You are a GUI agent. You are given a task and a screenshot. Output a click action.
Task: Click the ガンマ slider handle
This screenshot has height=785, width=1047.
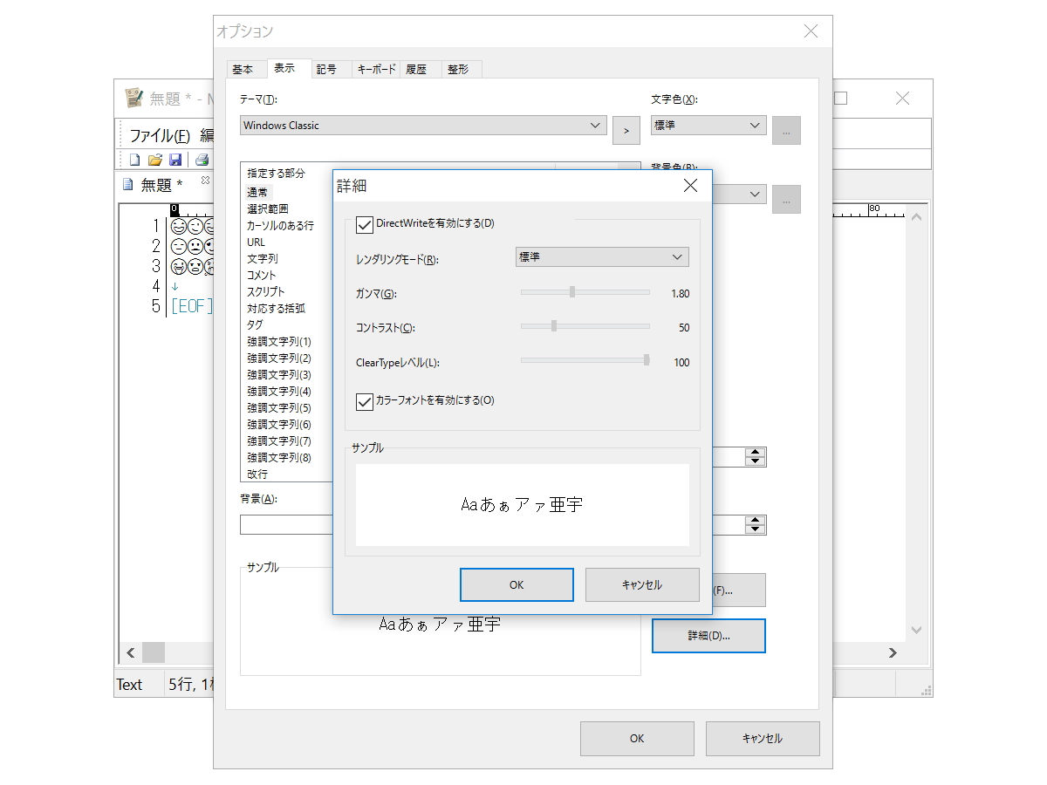point(573,292)
